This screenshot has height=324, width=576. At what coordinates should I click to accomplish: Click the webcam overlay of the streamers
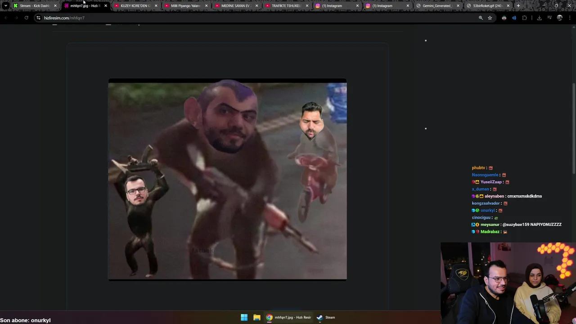tap(508, 283)
